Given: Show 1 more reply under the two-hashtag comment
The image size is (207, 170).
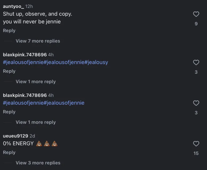Looking at the screenshot, I should click(36, 122).
